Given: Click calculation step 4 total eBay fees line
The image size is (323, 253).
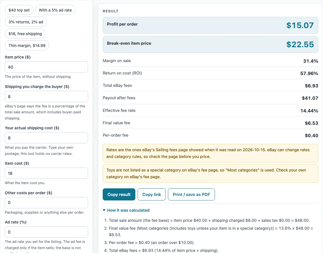Looking at the screenshot, I should (163, 250).
